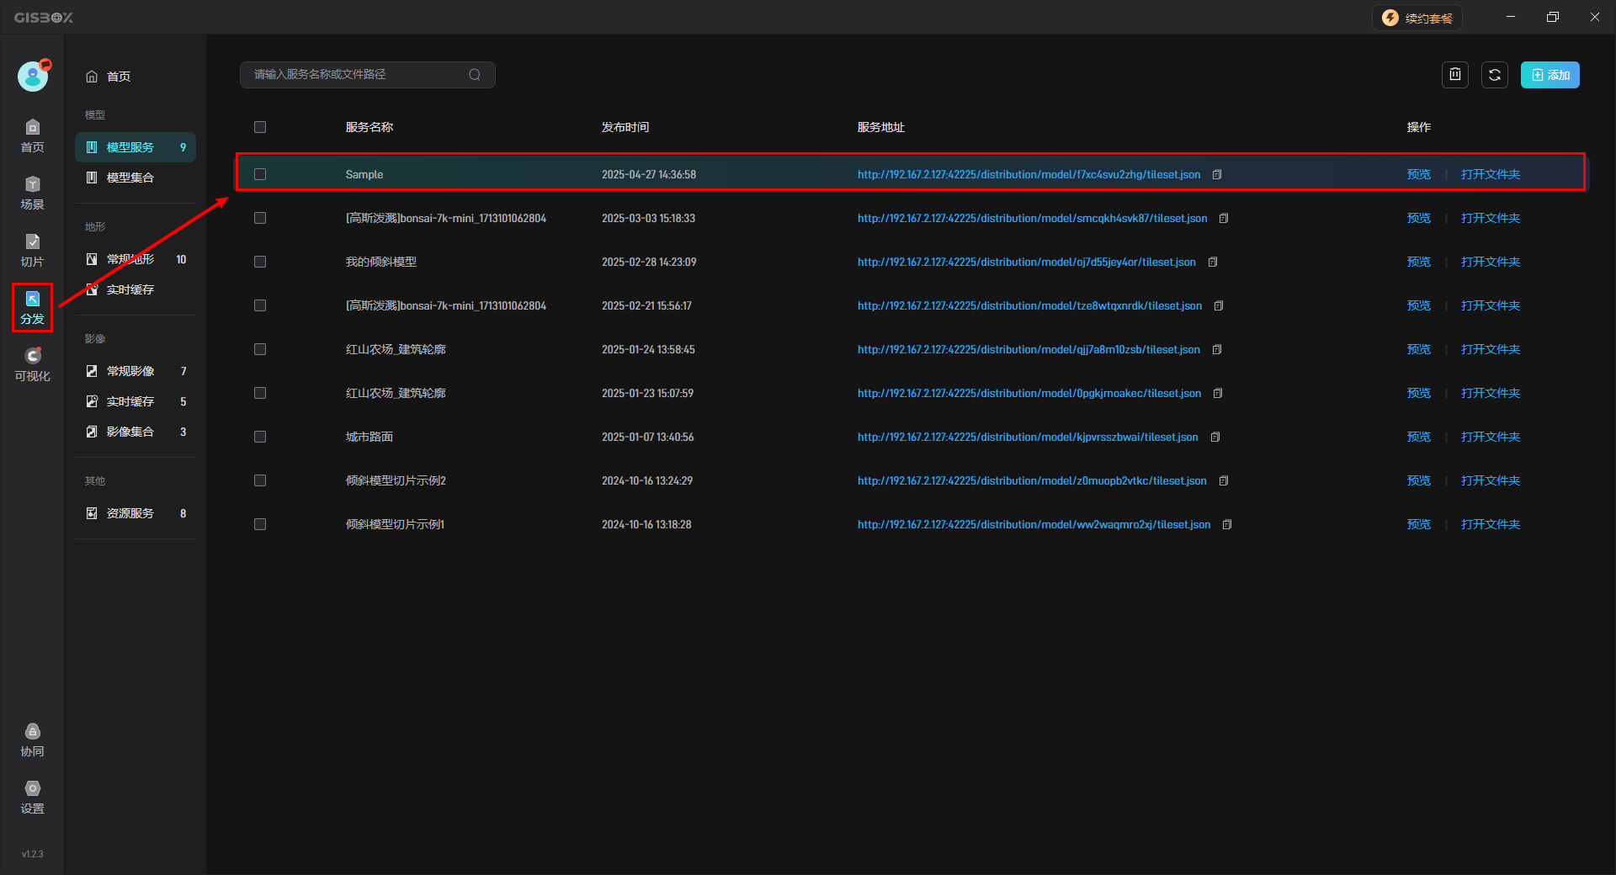This screenshot has width=1616, height=875.
Task: Click the 续约套餐 renewal plan button
Action: click(1417, 18)
